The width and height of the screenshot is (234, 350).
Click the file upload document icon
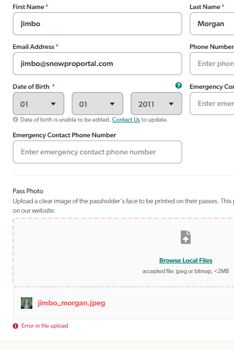pos(185,237)
